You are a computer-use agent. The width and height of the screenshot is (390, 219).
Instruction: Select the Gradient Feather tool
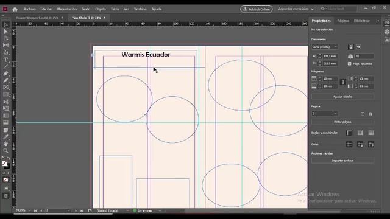coord(5,123)
